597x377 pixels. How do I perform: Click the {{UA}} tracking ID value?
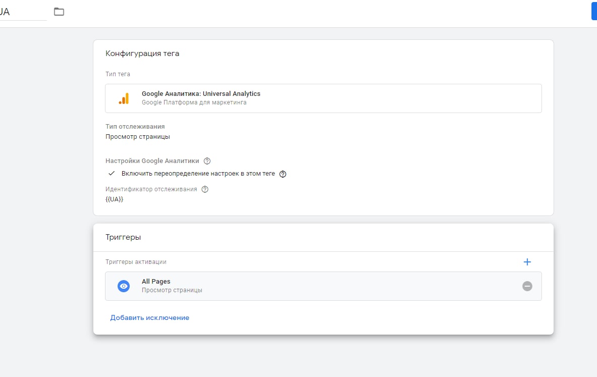point(114,199)
